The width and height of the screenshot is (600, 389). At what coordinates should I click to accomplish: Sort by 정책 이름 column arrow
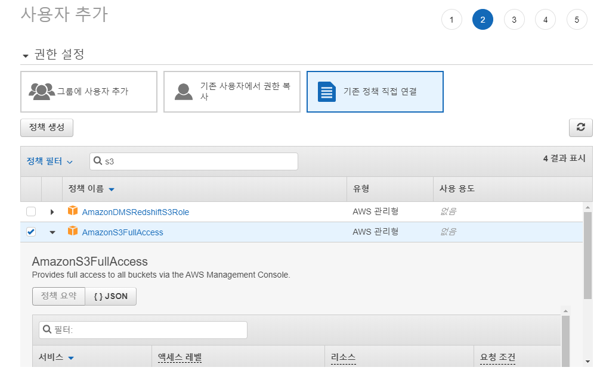click(x=112, y=189)
